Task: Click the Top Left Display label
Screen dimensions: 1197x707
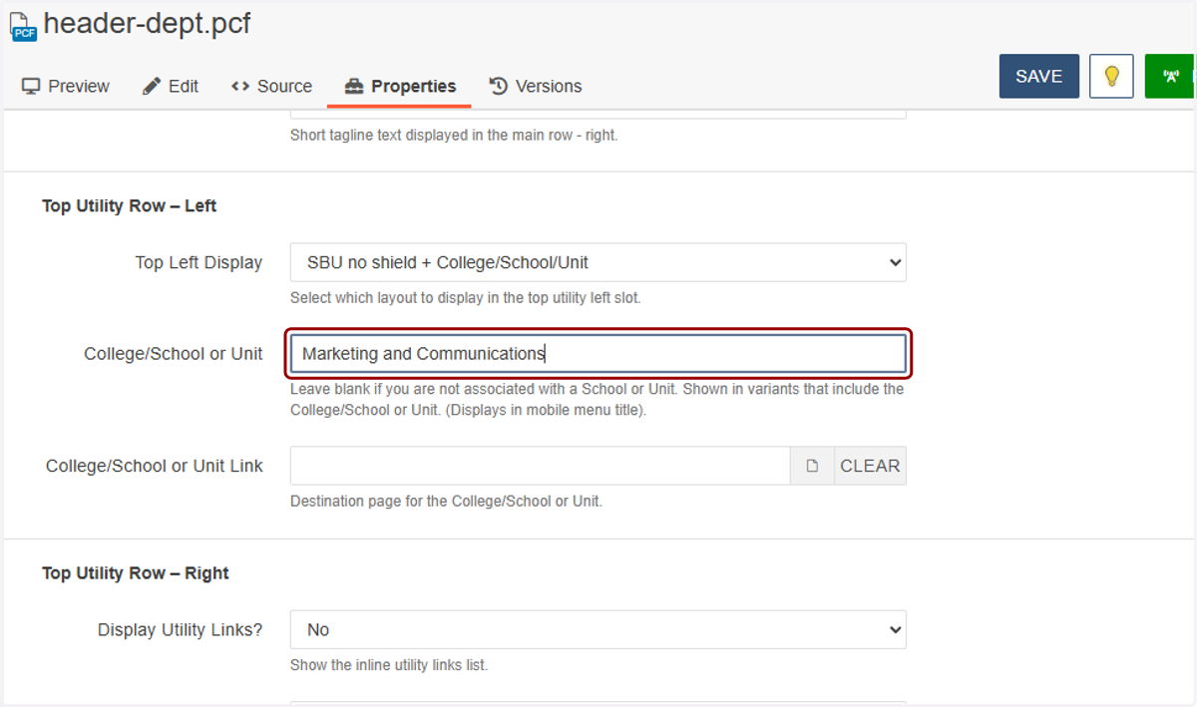Action: click(x=199, y=263)
